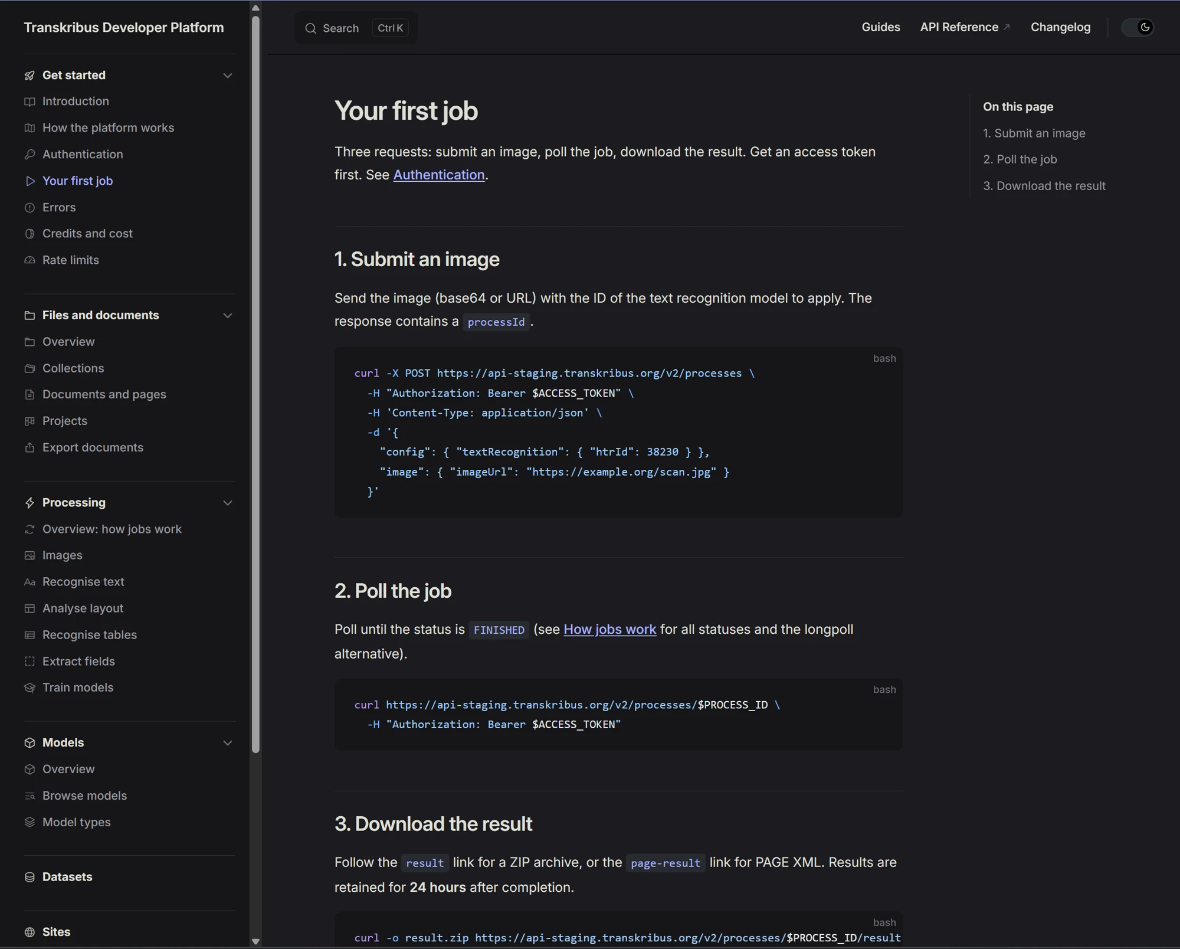Click the rocket icon beside Get started

point(29,76)
